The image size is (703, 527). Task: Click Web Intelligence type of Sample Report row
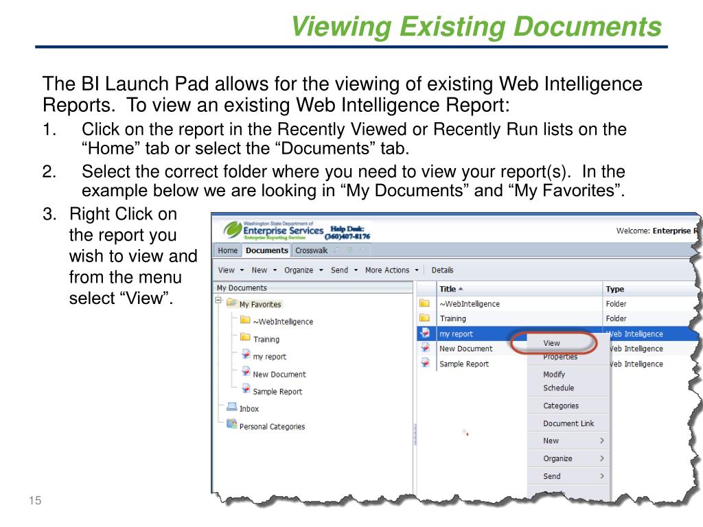(636, 364)
